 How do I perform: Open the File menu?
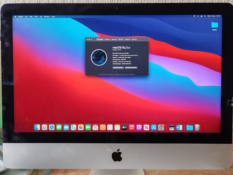26,17
